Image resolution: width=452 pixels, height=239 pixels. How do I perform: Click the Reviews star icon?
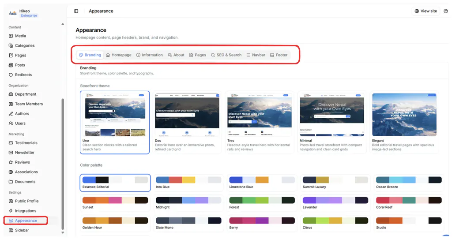tap(11, 162)
